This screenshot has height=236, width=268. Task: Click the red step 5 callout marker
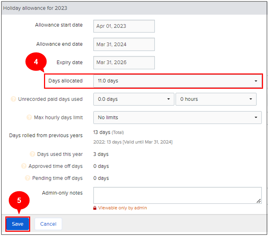19,201
